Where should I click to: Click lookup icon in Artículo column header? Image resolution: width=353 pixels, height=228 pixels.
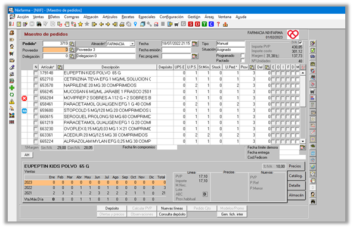pos(60,67)
